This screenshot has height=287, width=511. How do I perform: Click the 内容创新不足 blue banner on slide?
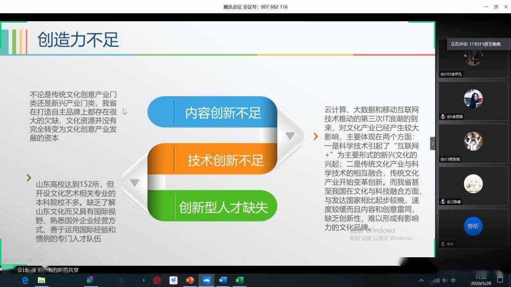click(213, 113)
